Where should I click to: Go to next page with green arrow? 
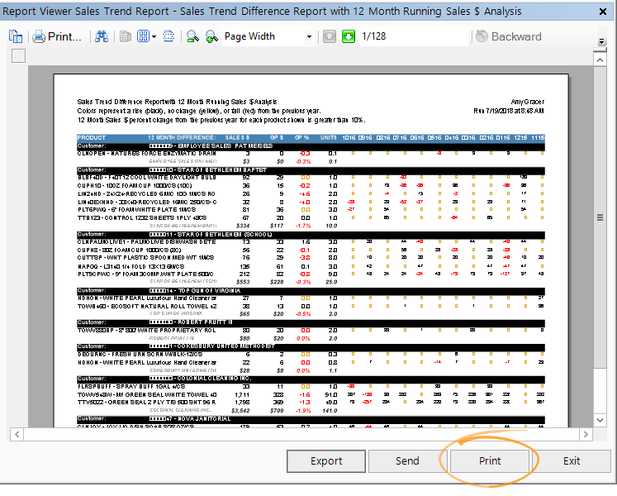[349, 36]
